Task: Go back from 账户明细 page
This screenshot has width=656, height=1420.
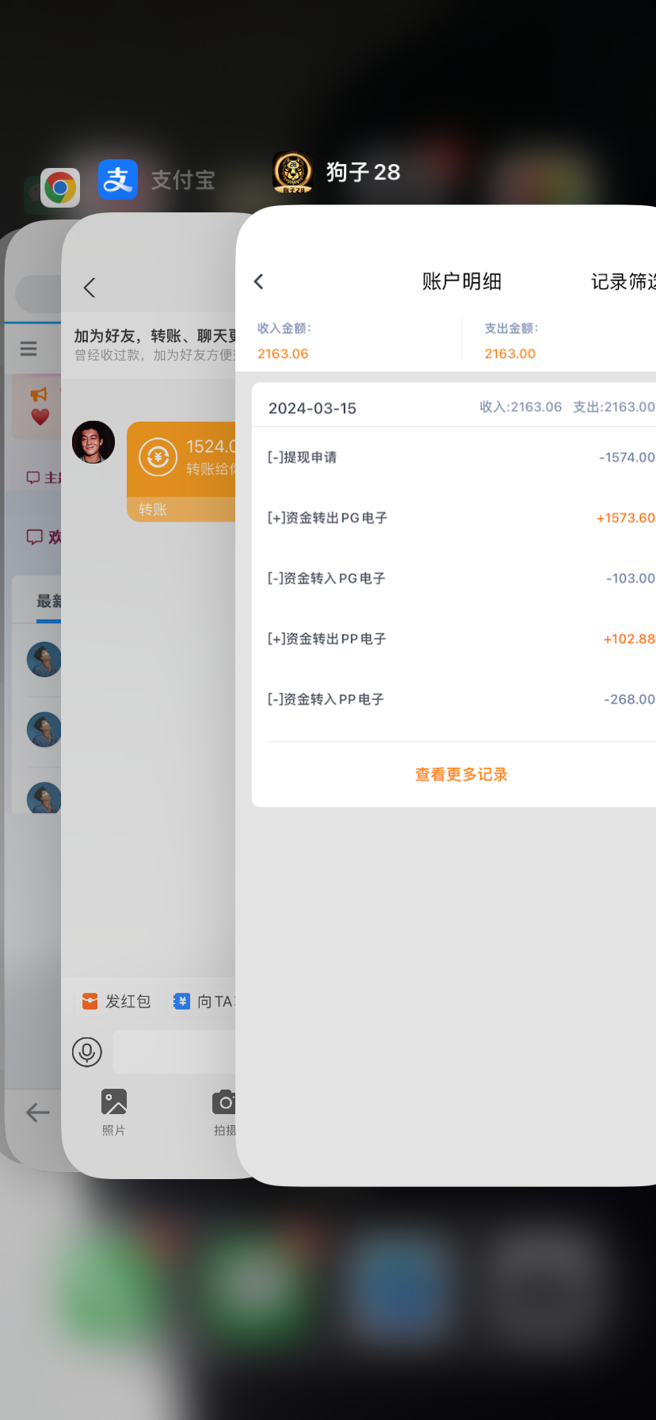Action: (259, 281)
